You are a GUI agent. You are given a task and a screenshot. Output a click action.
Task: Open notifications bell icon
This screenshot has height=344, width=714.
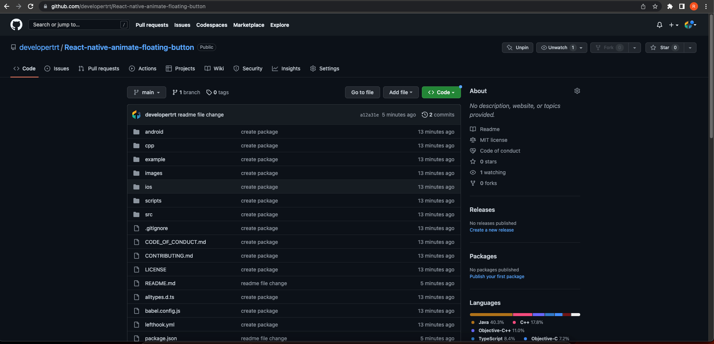659,25
